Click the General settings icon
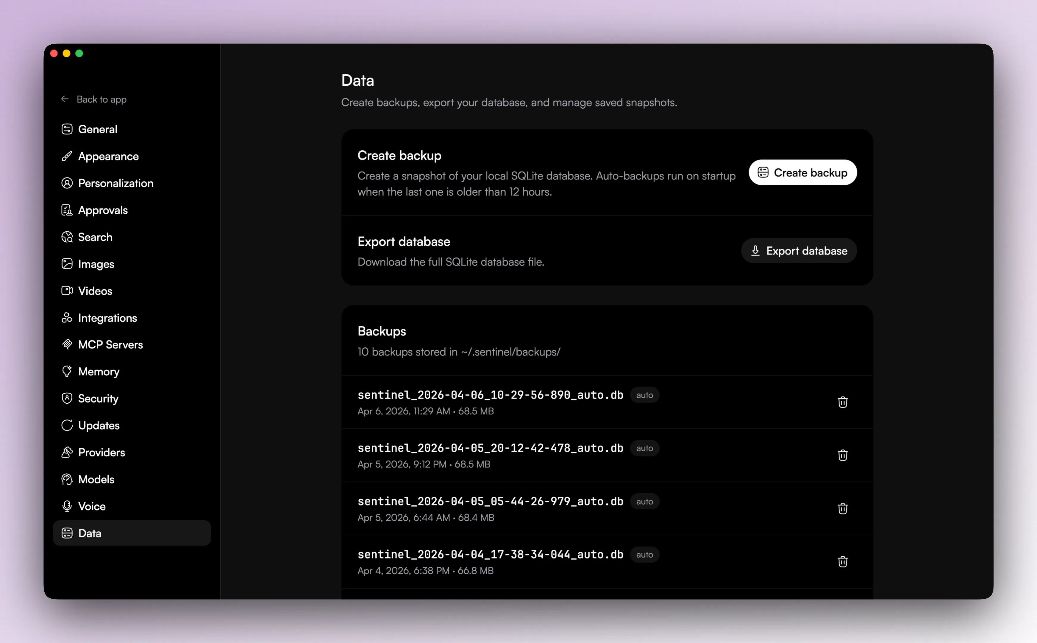 click(x=67, y=129)
